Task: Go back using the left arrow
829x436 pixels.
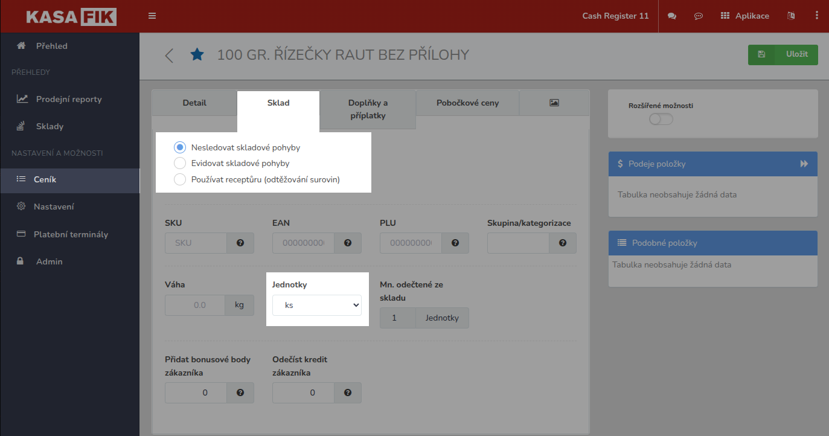Action: coord(168,55)
